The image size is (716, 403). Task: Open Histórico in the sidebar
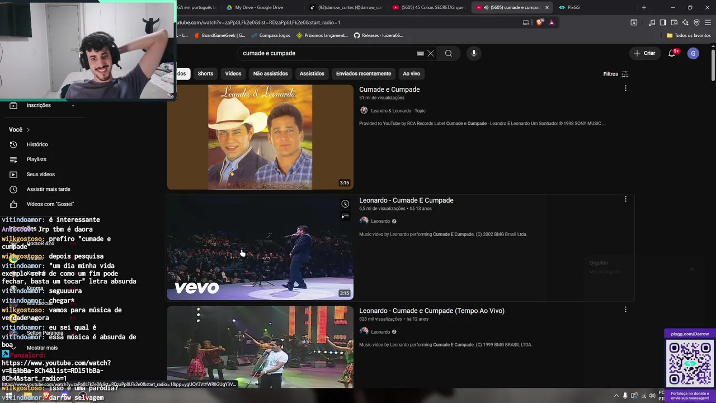tap(37, 144)
